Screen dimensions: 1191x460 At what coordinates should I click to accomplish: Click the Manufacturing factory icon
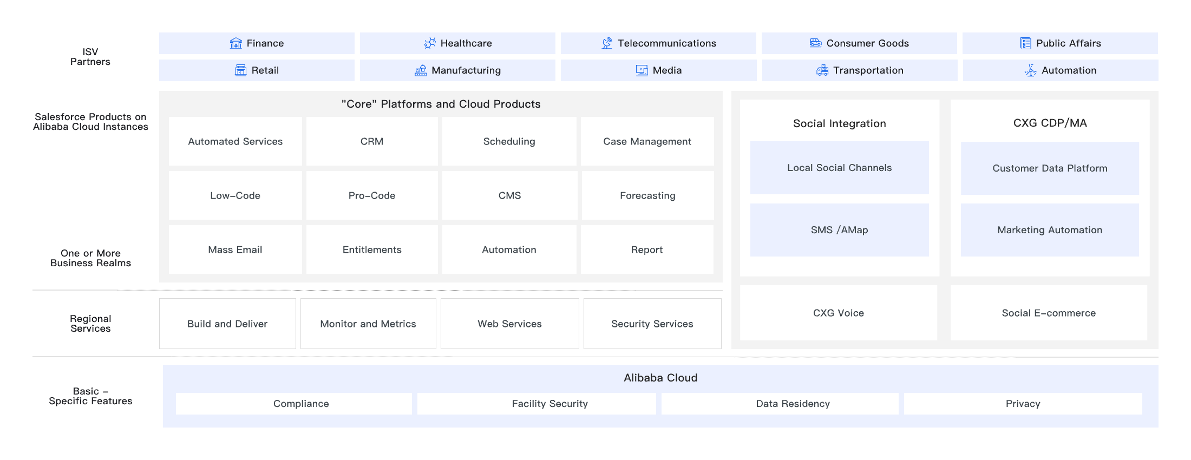click(421, 70)
